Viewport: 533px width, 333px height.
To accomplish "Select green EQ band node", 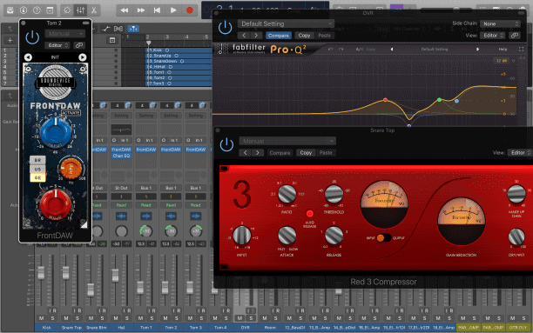I will pos(440,100).
